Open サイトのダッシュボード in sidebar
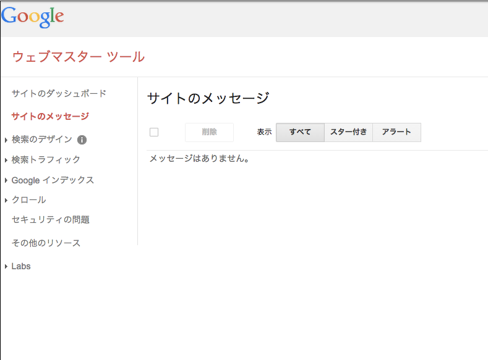The image size is (488, 360). pyautogui.click(x=59, y=93)
